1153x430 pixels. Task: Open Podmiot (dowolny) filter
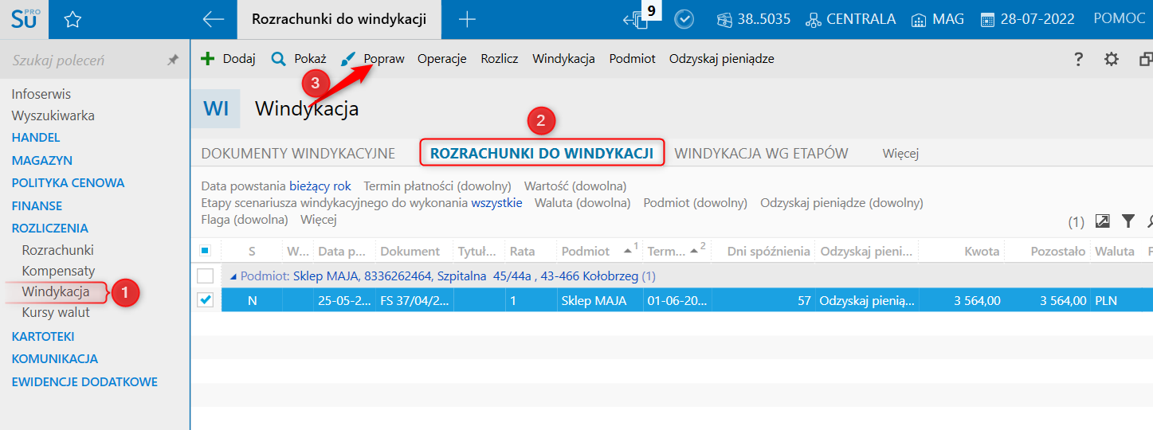pyautogui.click(x=696, y=203)
